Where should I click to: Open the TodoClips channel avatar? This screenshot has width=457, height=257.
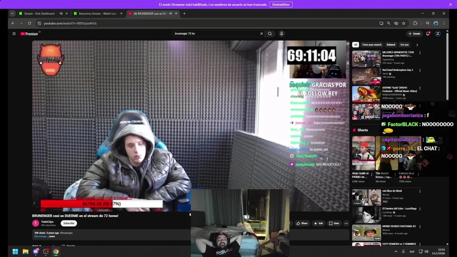click(x=35, y=223)
